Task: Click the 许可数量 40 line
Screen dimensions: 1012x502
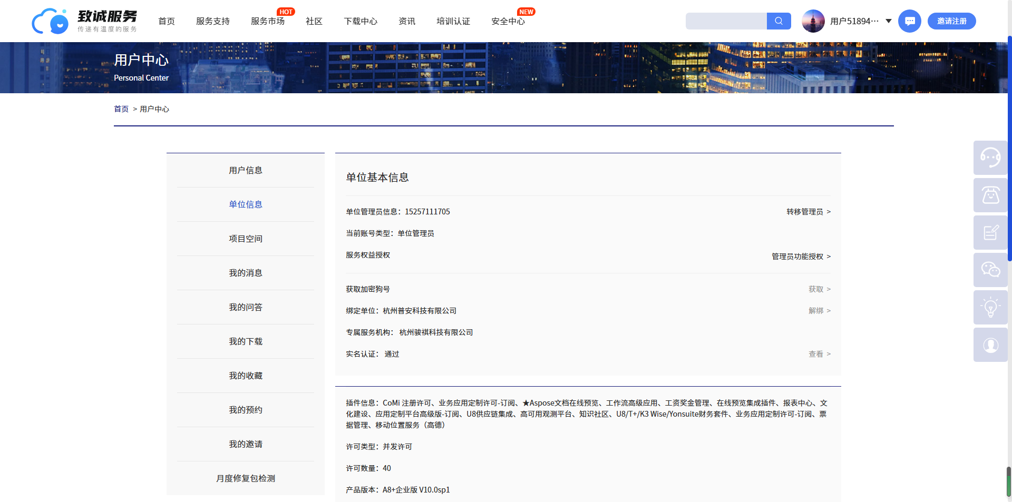Action: click(x=368, y=468)
